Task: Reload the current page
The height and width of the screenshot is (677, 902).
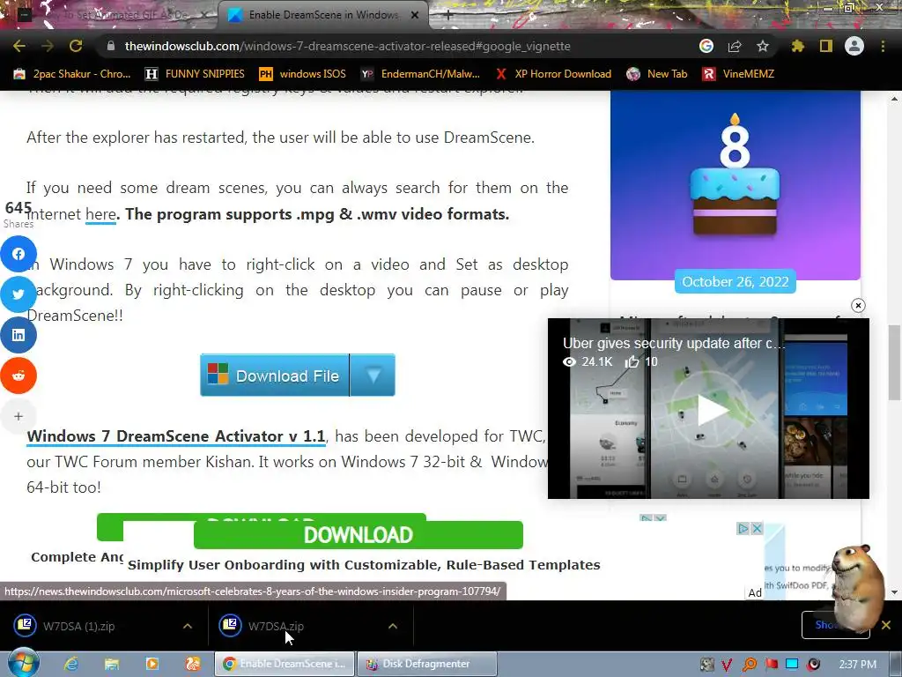Action: click(76, 46)
